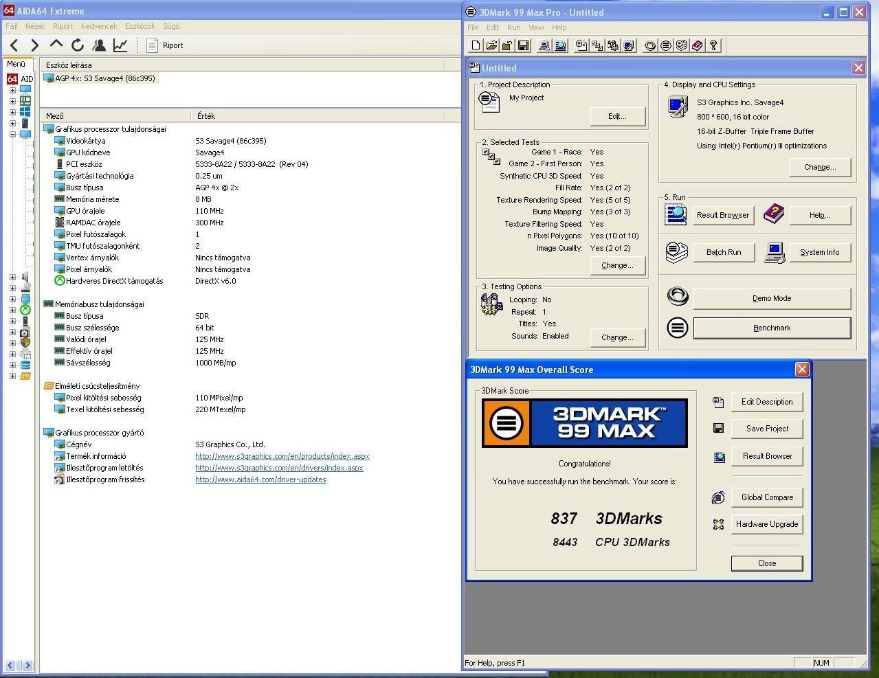This screenshot has width=879, height=678.
Task: Go forward in AIDA64 navigation
Action: click(34, 45)
